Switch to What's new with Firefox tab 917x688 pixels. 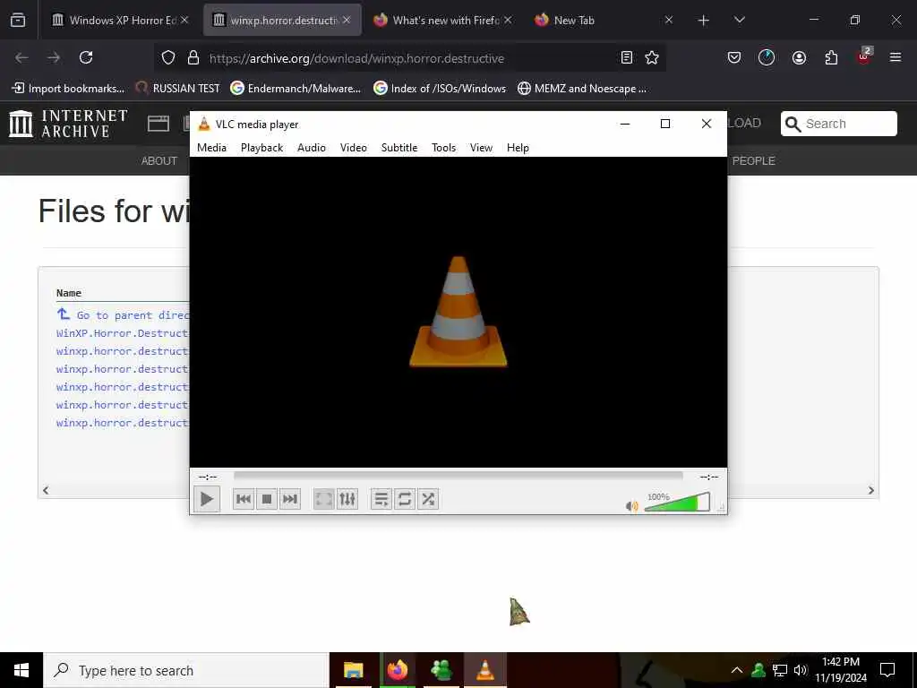pos(442,20)
